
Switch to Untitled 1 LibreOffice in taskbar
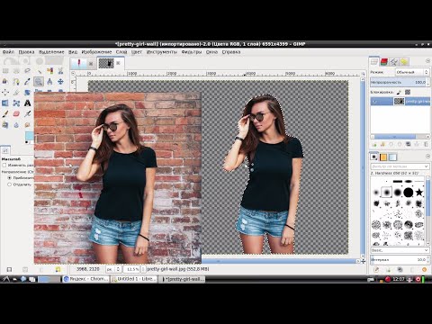pyautogui.click(x=134, y=279)
